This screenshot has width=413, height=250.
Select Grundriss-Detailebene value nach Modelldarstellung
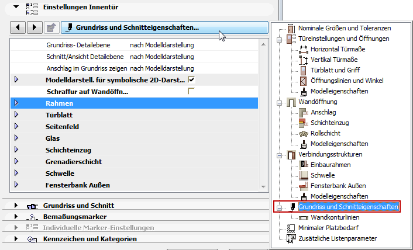162,45
